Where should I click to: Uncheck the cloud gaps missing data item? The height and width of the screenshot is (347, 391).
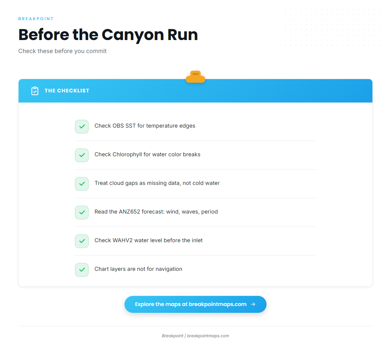point(82,184)
